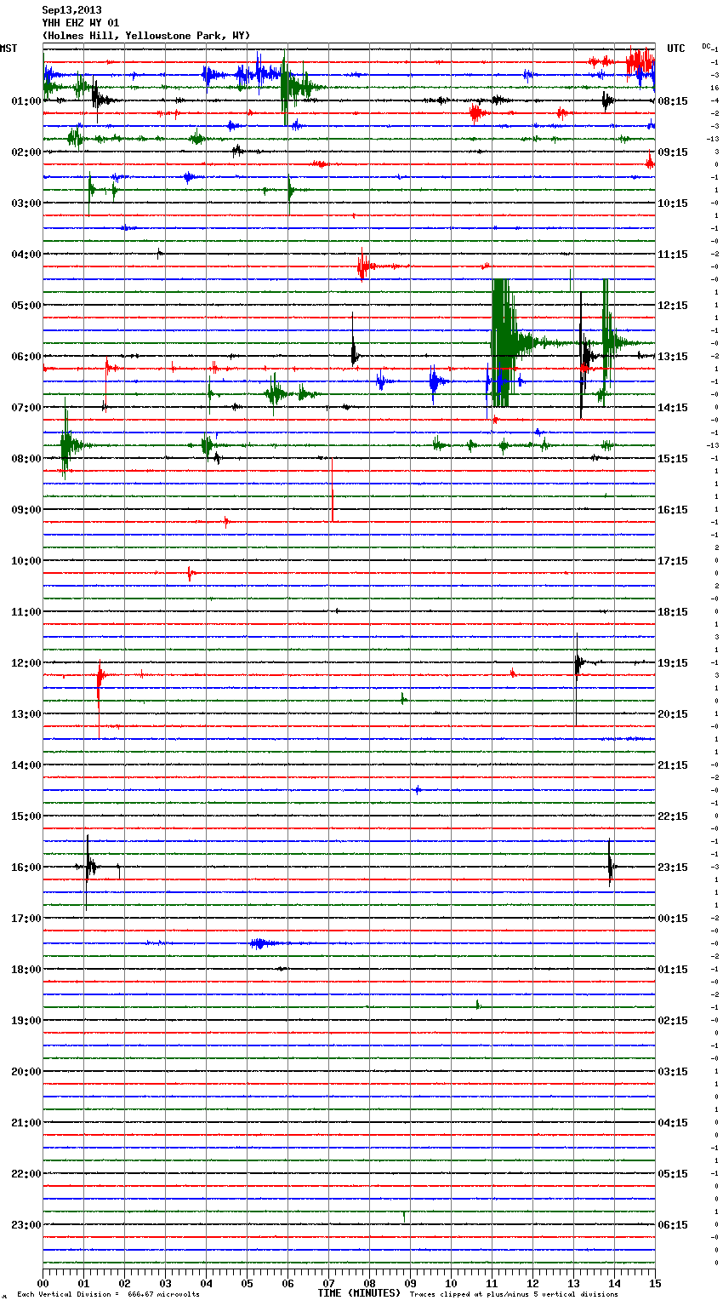723x1306 pixels.
Task: Click the 22:15 UTC time label
Action: coord(673,816)
